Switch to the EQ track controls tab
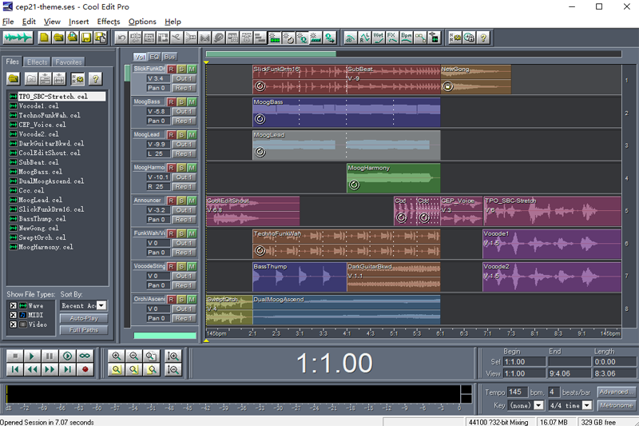Viewport: 639px width, 426px height. [154, 57]
